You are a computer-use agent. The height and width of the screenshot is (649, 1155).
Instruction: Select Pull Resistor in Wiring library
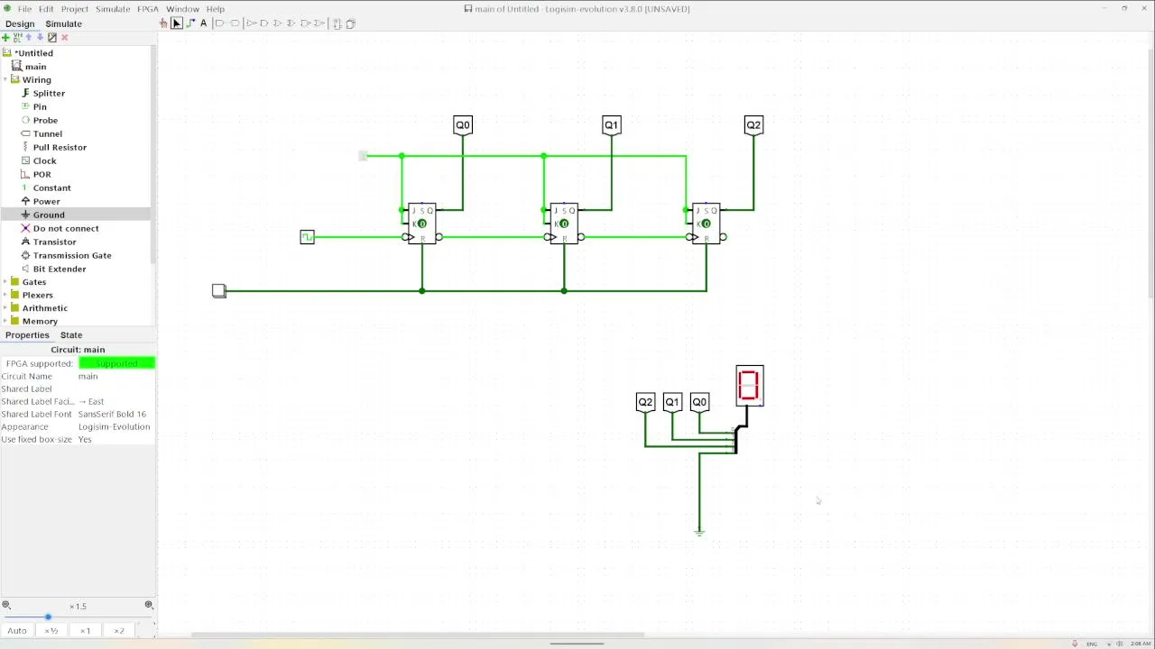click(x=60, y=147)
